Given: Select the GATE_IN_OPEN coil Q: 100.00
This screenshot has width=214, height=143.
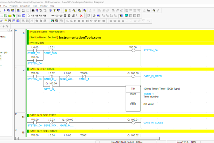Looking at the screenshot, I should pos(133,76).
